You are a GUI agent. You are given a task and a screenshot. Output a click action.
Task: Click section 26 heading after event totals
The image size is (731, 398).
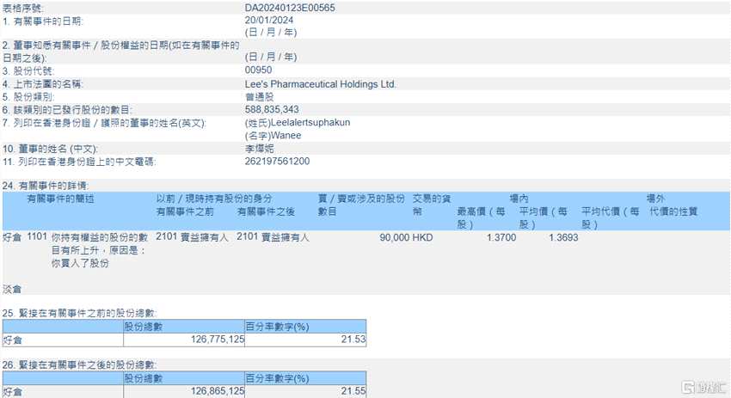[79, 365]
